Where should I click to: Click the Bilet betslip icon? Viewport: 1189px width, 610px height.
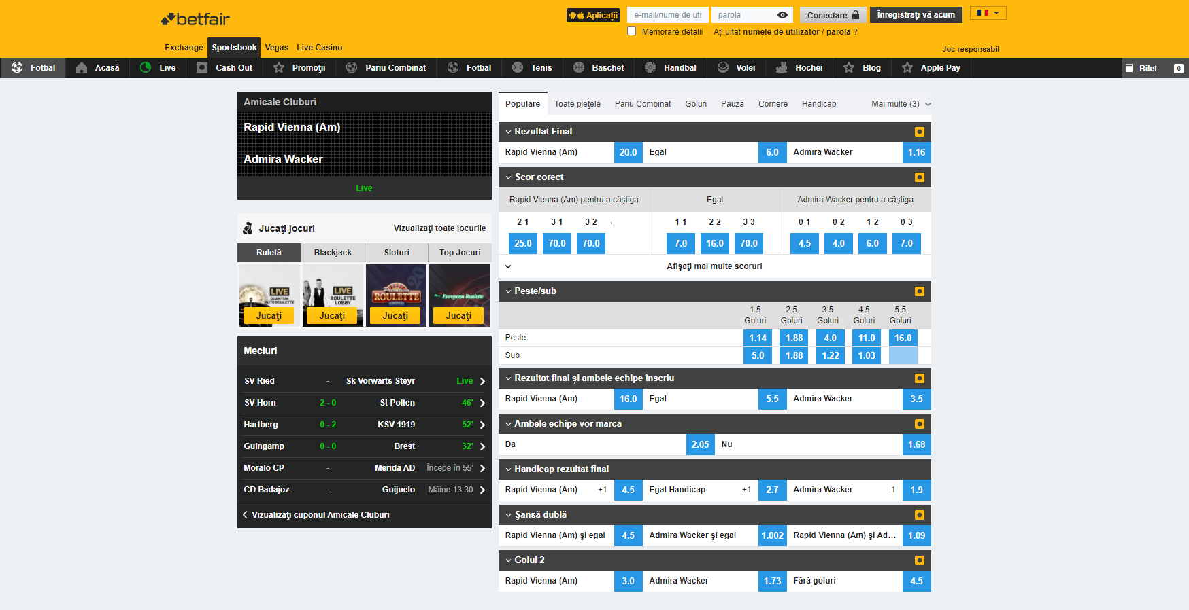pos(1129,69)
